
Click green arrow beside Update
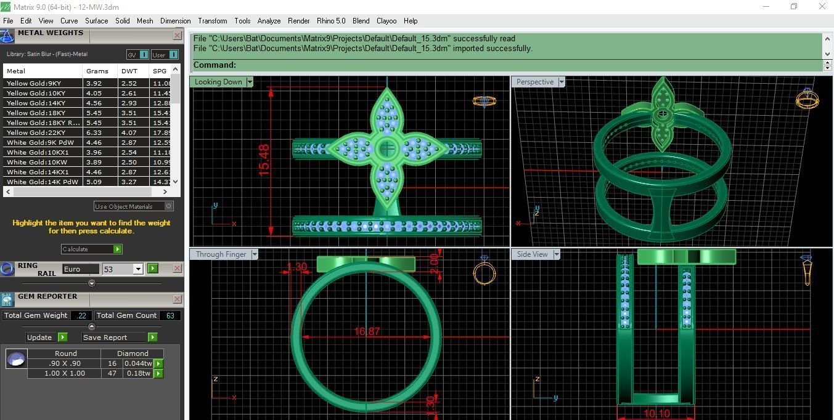point(62,337)
